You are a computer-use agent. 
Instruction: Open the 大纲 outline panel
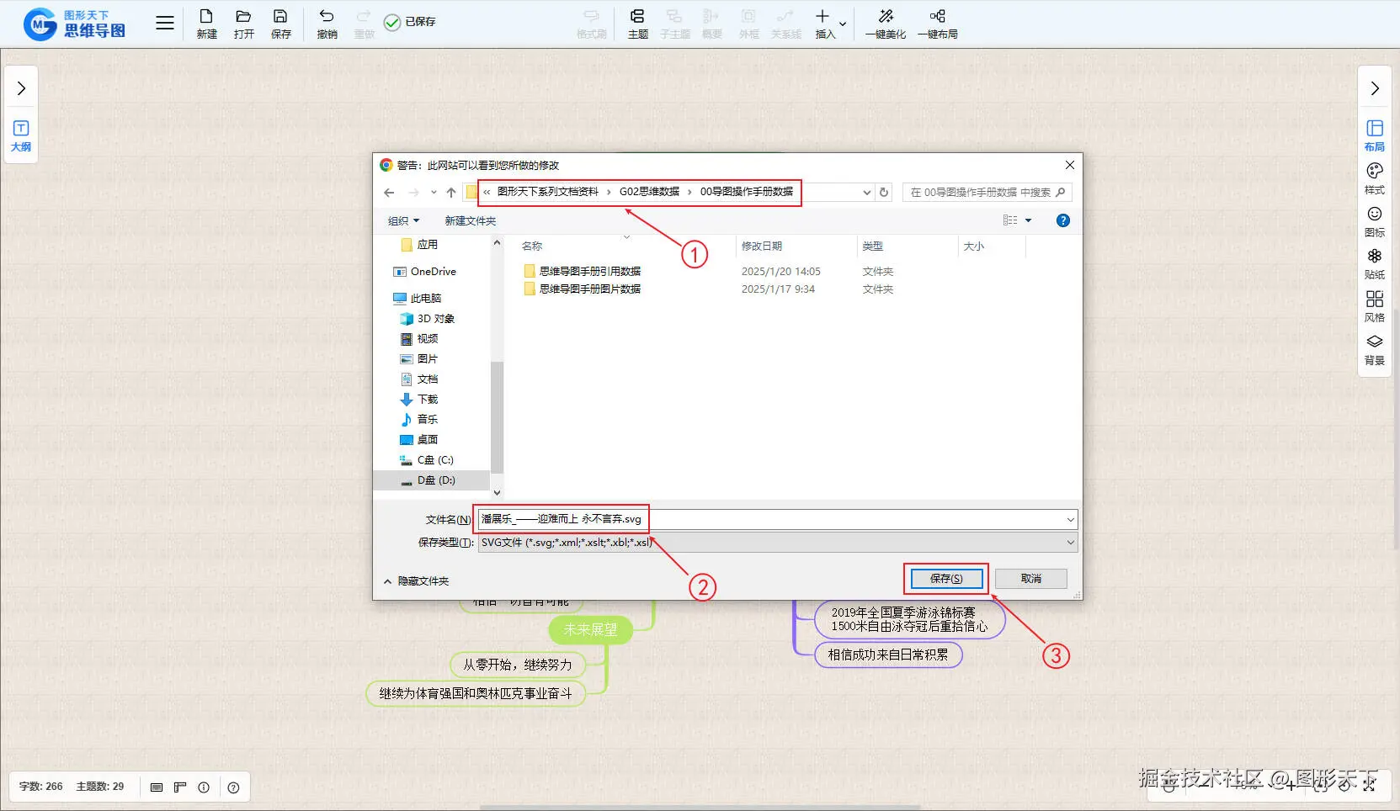coord(21,136)
